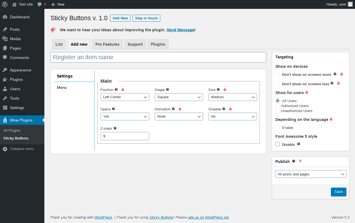Click the Save button
The height and width of the screenshot is (223, 355).
[x=339, y=192]
